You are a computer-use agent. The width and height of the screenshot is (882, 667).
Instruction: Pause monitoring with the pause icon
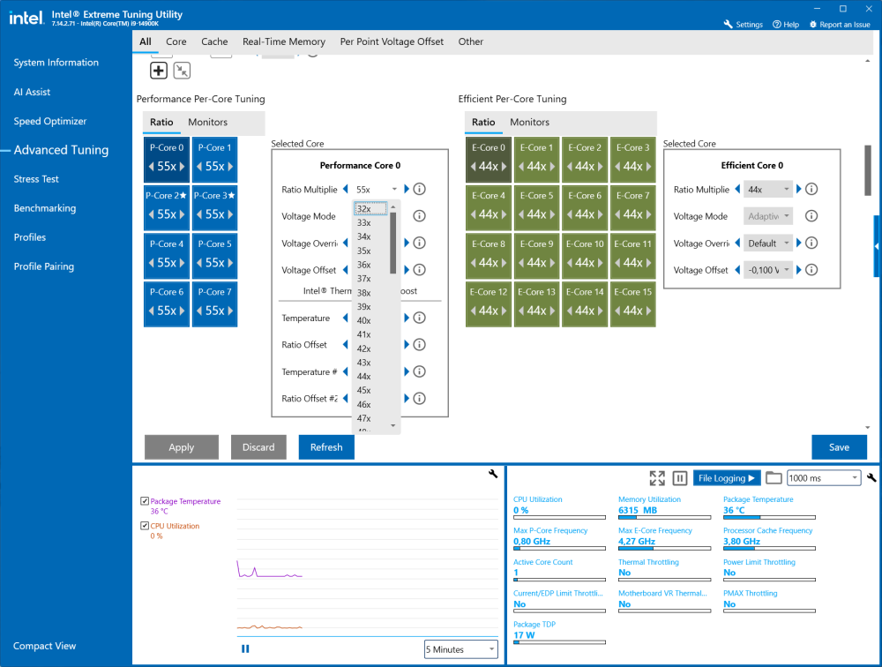tap(679, 478)
